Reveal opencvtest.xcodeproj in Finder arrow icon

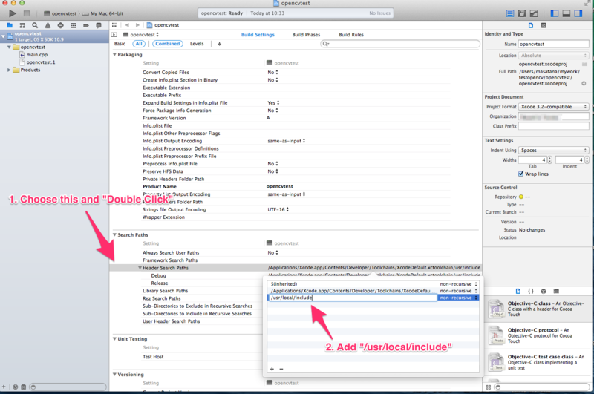tap(584, 83)
